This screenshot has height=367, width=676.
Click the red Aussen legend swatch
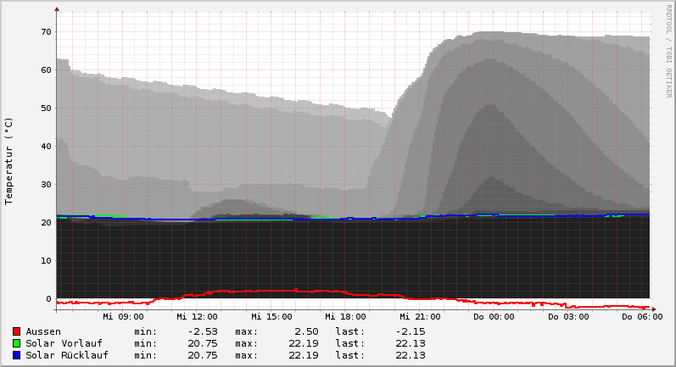click(16, 331)
